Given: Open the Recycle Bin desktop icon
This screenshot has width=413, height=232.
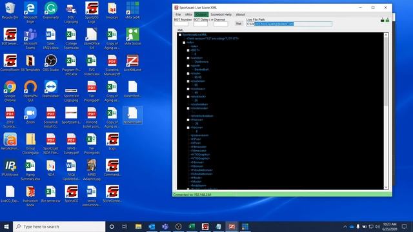Looking at the screenshot, I should click(x=10, y=10).
